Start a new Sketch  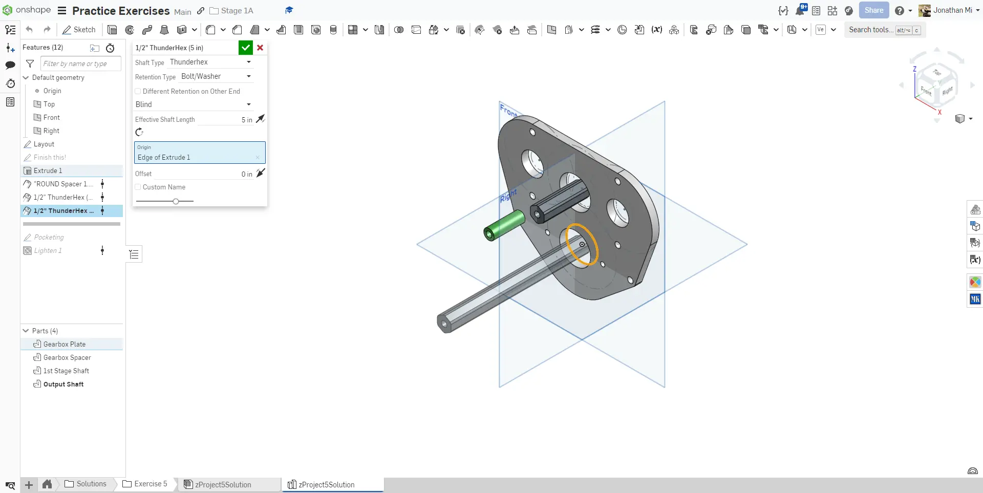pyautogui.click(x=79, y=30)
